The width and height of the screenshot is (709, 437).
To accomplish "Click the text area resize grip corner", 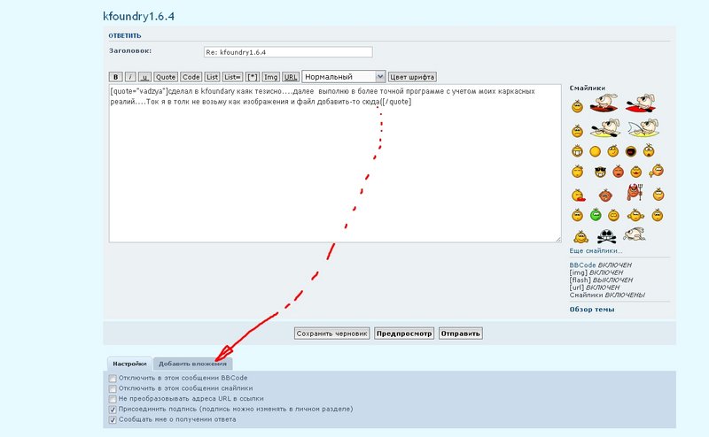I will pyautogui.click(x=558, y=240).
